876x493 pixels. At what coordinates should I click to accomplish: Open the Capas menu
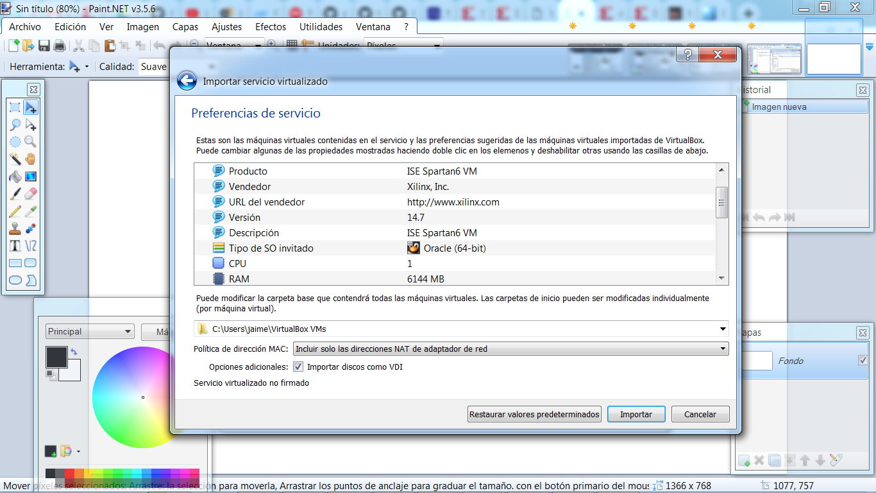tap(185, 27)
